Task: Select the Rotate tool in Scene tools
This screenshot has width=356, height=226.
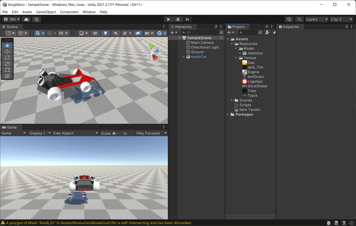Action: 7,58
